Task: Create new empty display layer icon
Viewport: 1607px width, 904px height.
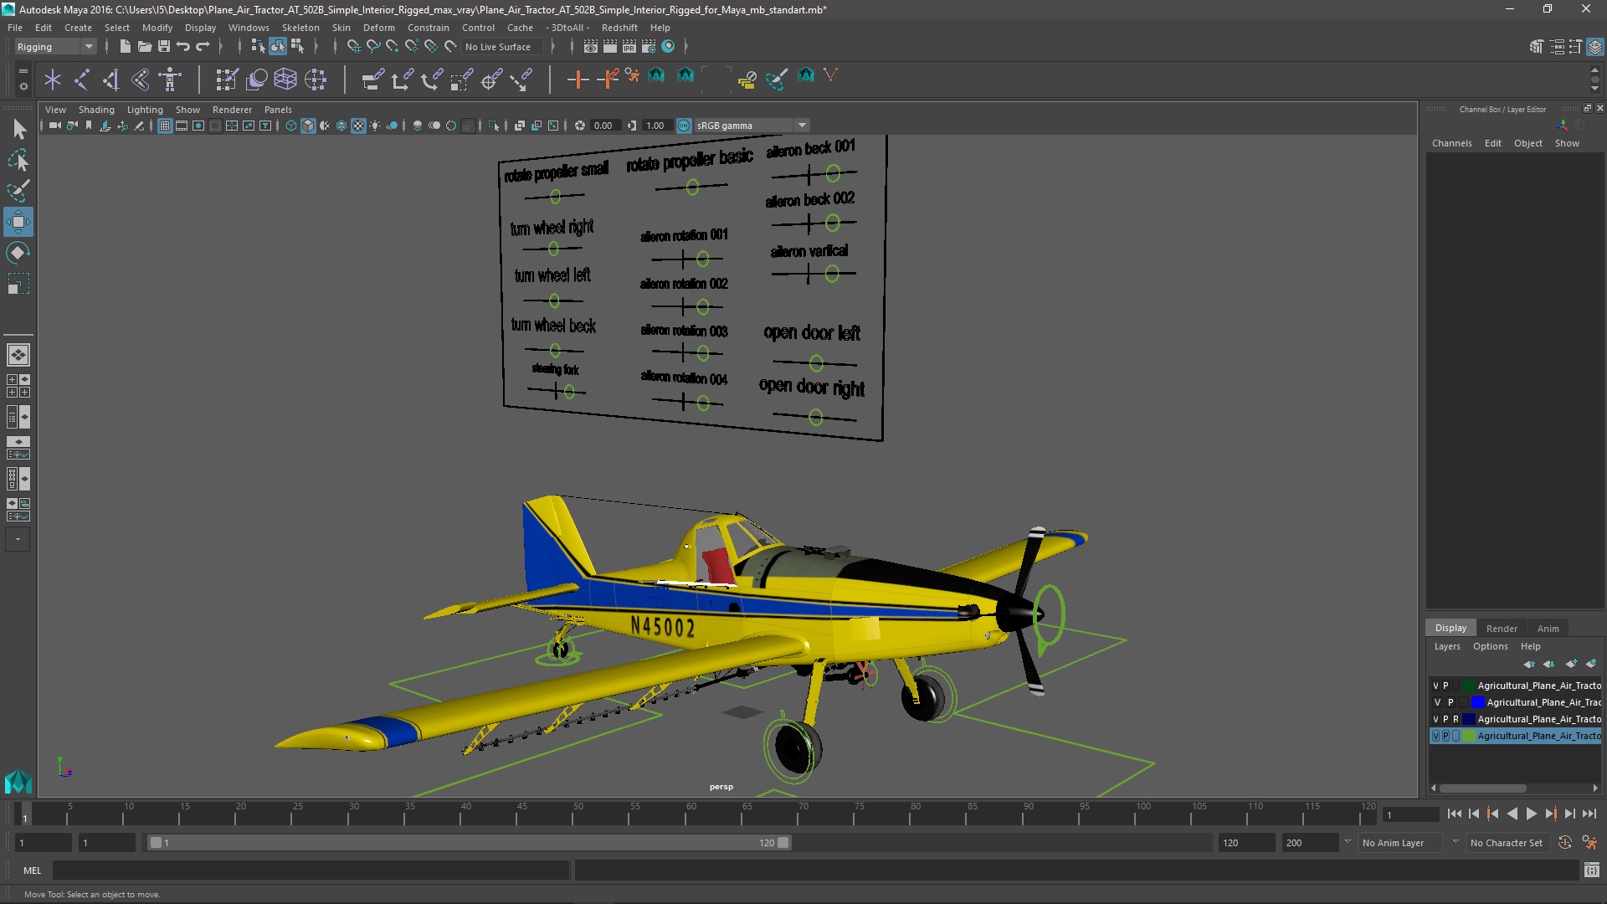Action: pyautogui.click(x=1571, y=664)
